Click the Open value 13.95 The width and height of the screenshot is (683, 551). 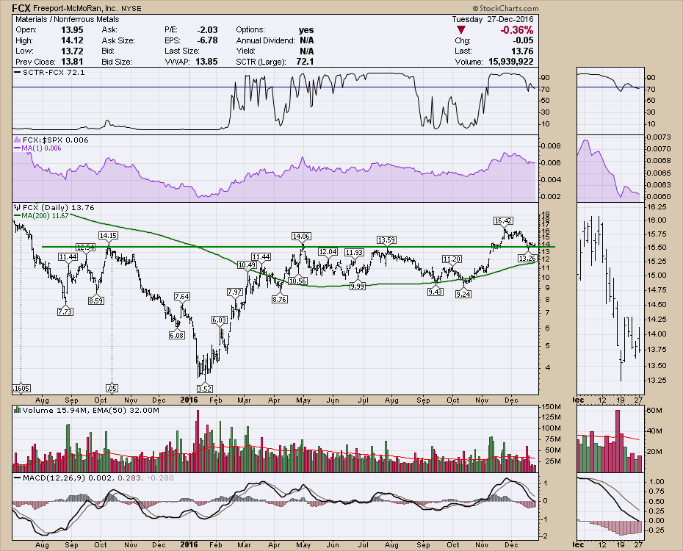[72, 29]
